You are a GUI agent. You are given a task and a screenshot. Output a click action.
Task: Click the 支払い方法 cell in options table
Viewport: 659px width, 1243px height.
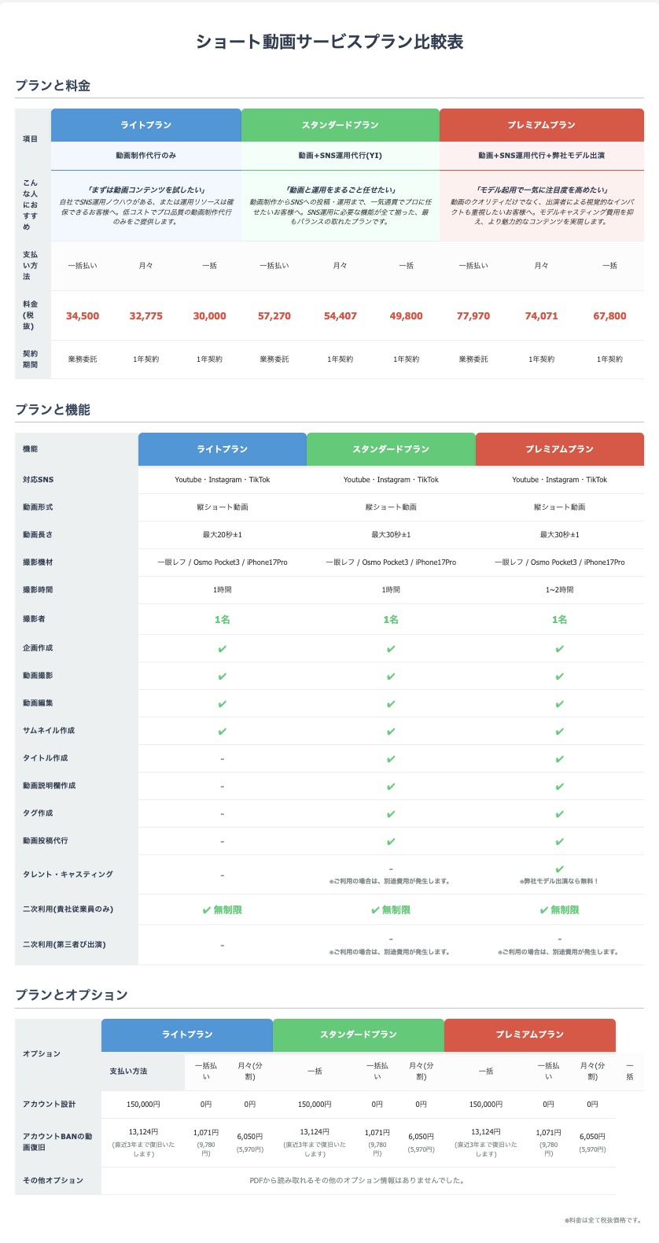pyautogui.click(x=129, y=1071)
